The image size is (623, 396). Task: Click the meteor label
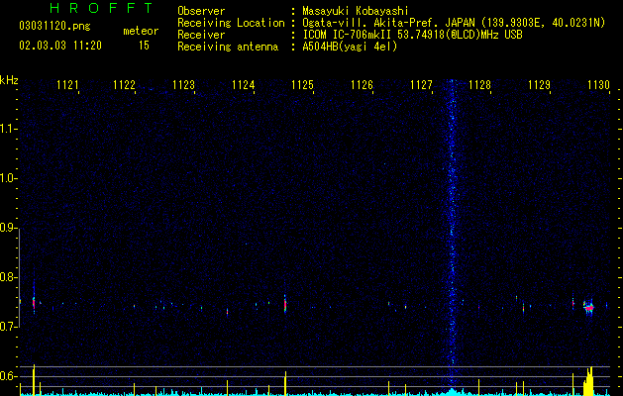tap(141, 31)
